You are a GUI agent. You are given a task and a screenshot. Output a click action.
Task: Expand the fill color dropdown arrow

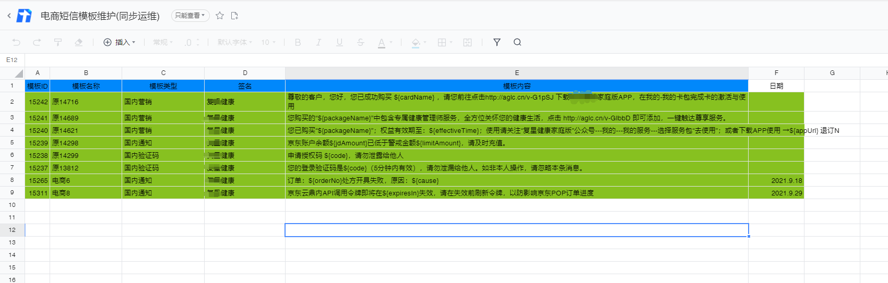(x=425, y=42)
